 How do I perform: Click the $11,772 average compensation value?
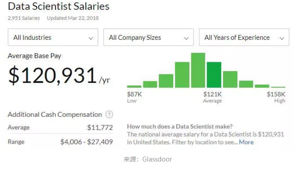(x=100, y=127)
